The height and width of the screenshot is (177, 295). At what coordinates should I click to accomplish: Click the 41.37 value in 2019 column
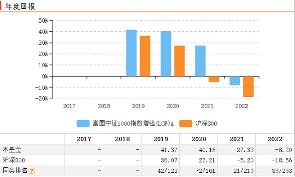click(169, 150)
